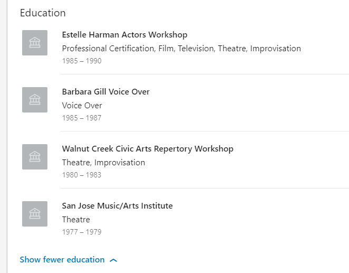Viewport: 349px width, 273px height.
Task: Click the Professional Certification degree description
Action: tap(181, 49)
